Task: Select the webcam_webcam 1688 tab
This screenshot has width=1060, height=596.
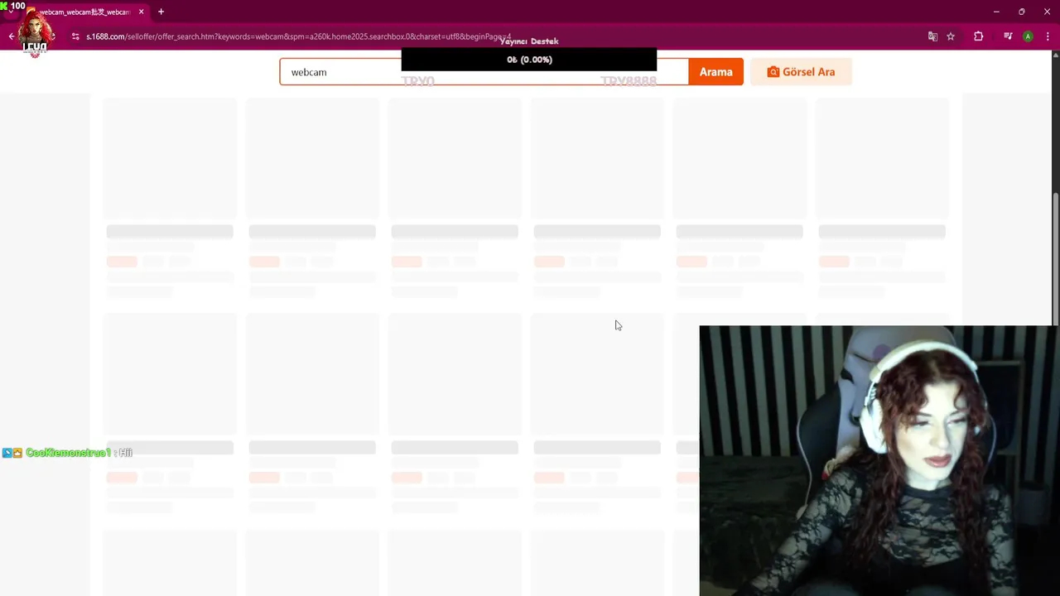Action: tap(84, 12)
